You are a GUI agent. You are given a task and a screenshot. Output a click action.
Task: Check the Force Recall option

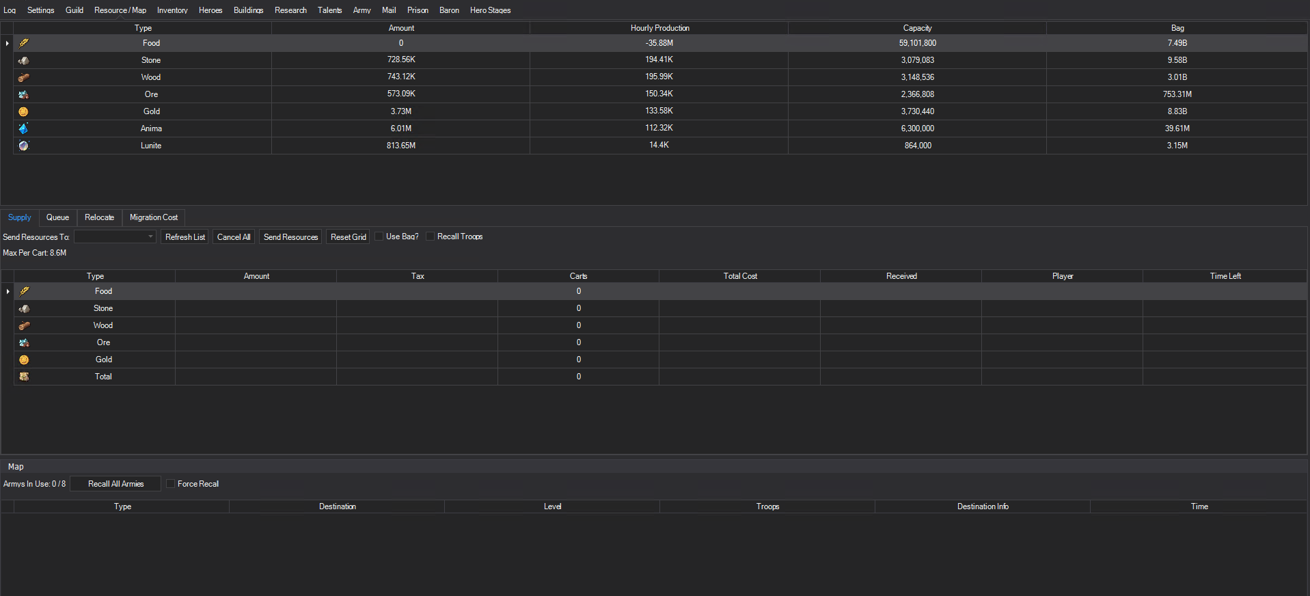coord(171,484)
